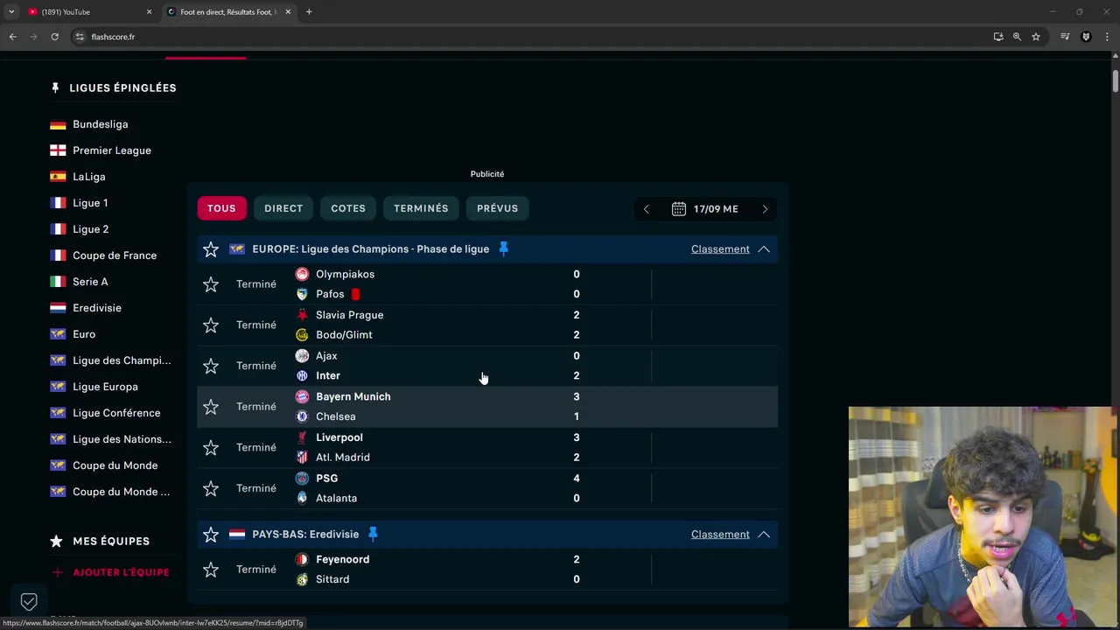This screenshot has height=630, width=1120.
Task: Click the Pafos red card indicator
Action: click(x=355, y=294)
